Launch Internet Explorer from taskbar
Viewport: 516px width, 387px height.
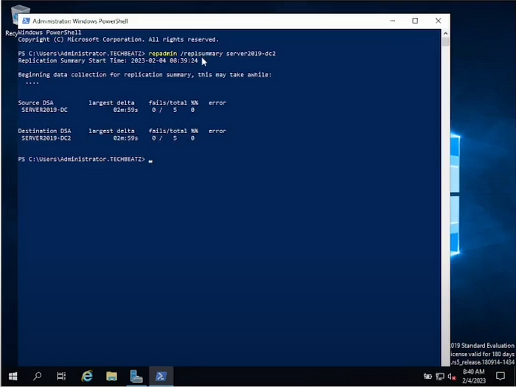pos(87,376)
